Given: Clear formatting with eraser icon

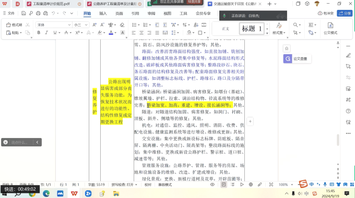Looking at the screenshot, I should (x=122, y=25).
